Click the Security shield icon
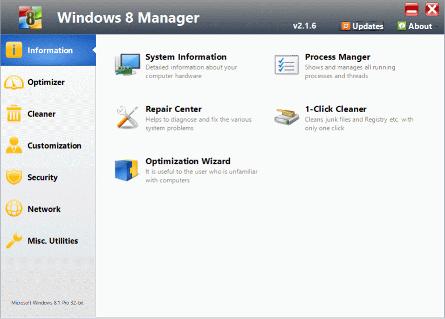 pyautogui.click(x=13, y=177)
